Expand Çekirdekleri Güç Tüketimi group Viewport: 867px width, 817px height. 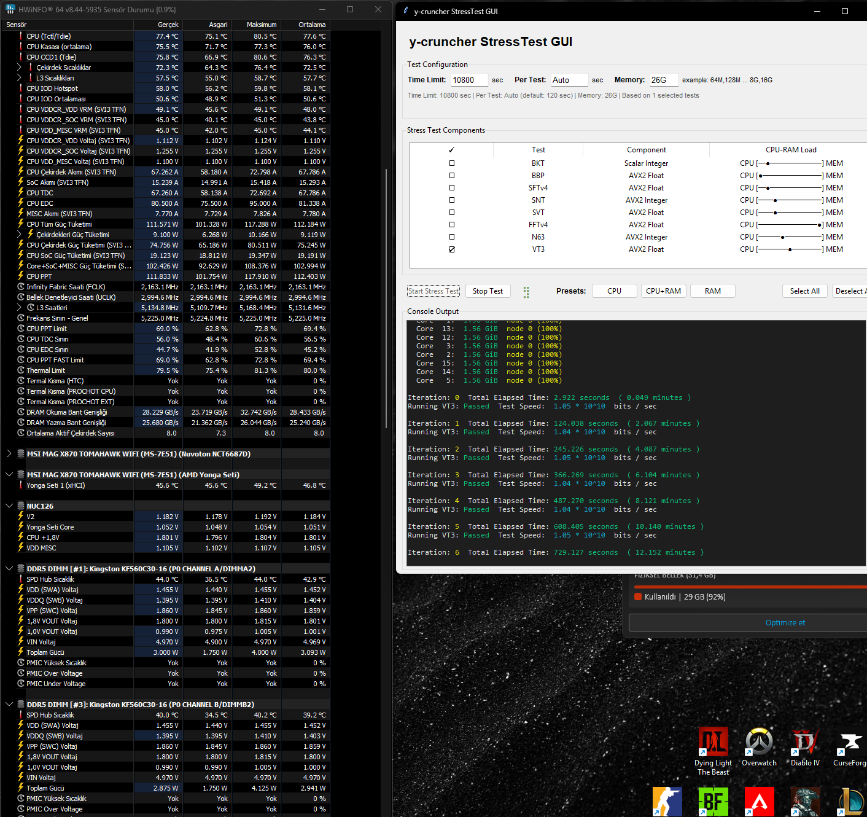(19, 235)
